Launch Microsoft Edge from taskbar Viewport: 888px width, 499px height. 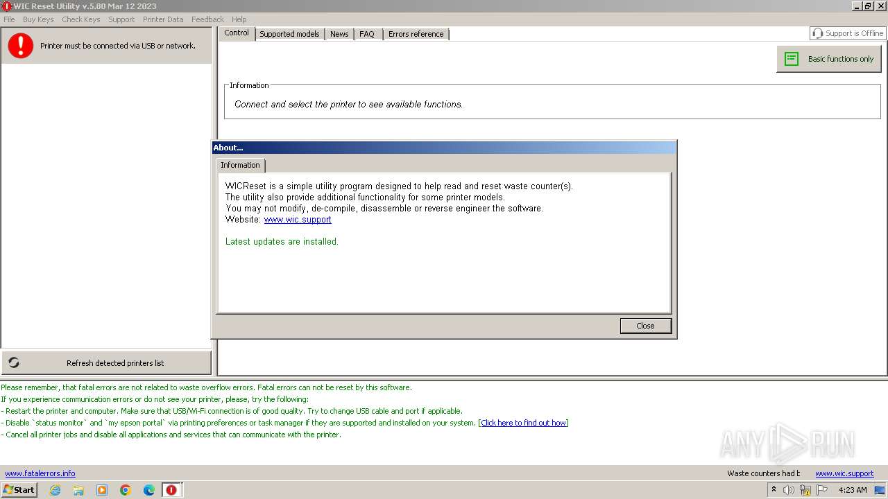pyautogui.click(x=149, y=490)
